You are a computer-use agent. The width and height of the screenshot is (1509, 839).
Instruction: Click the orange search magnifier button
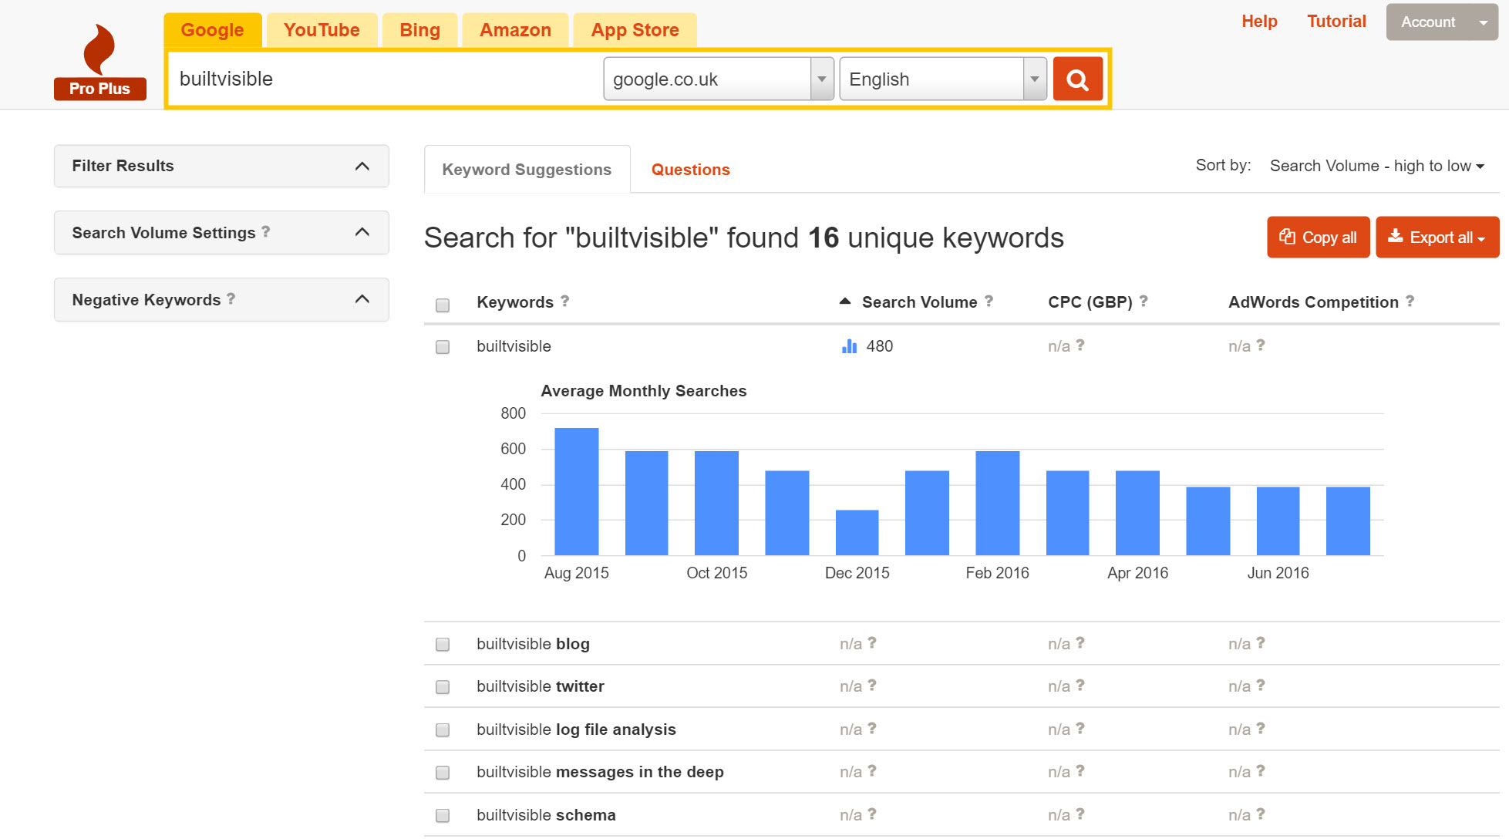1077,79
